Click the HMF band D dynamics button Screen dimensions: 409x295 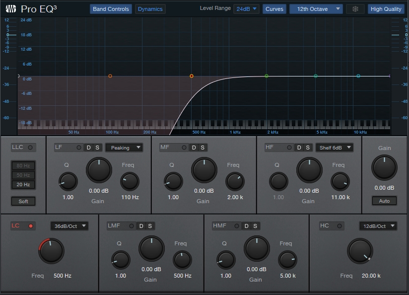pyautogui.click(x=247, y=226)
